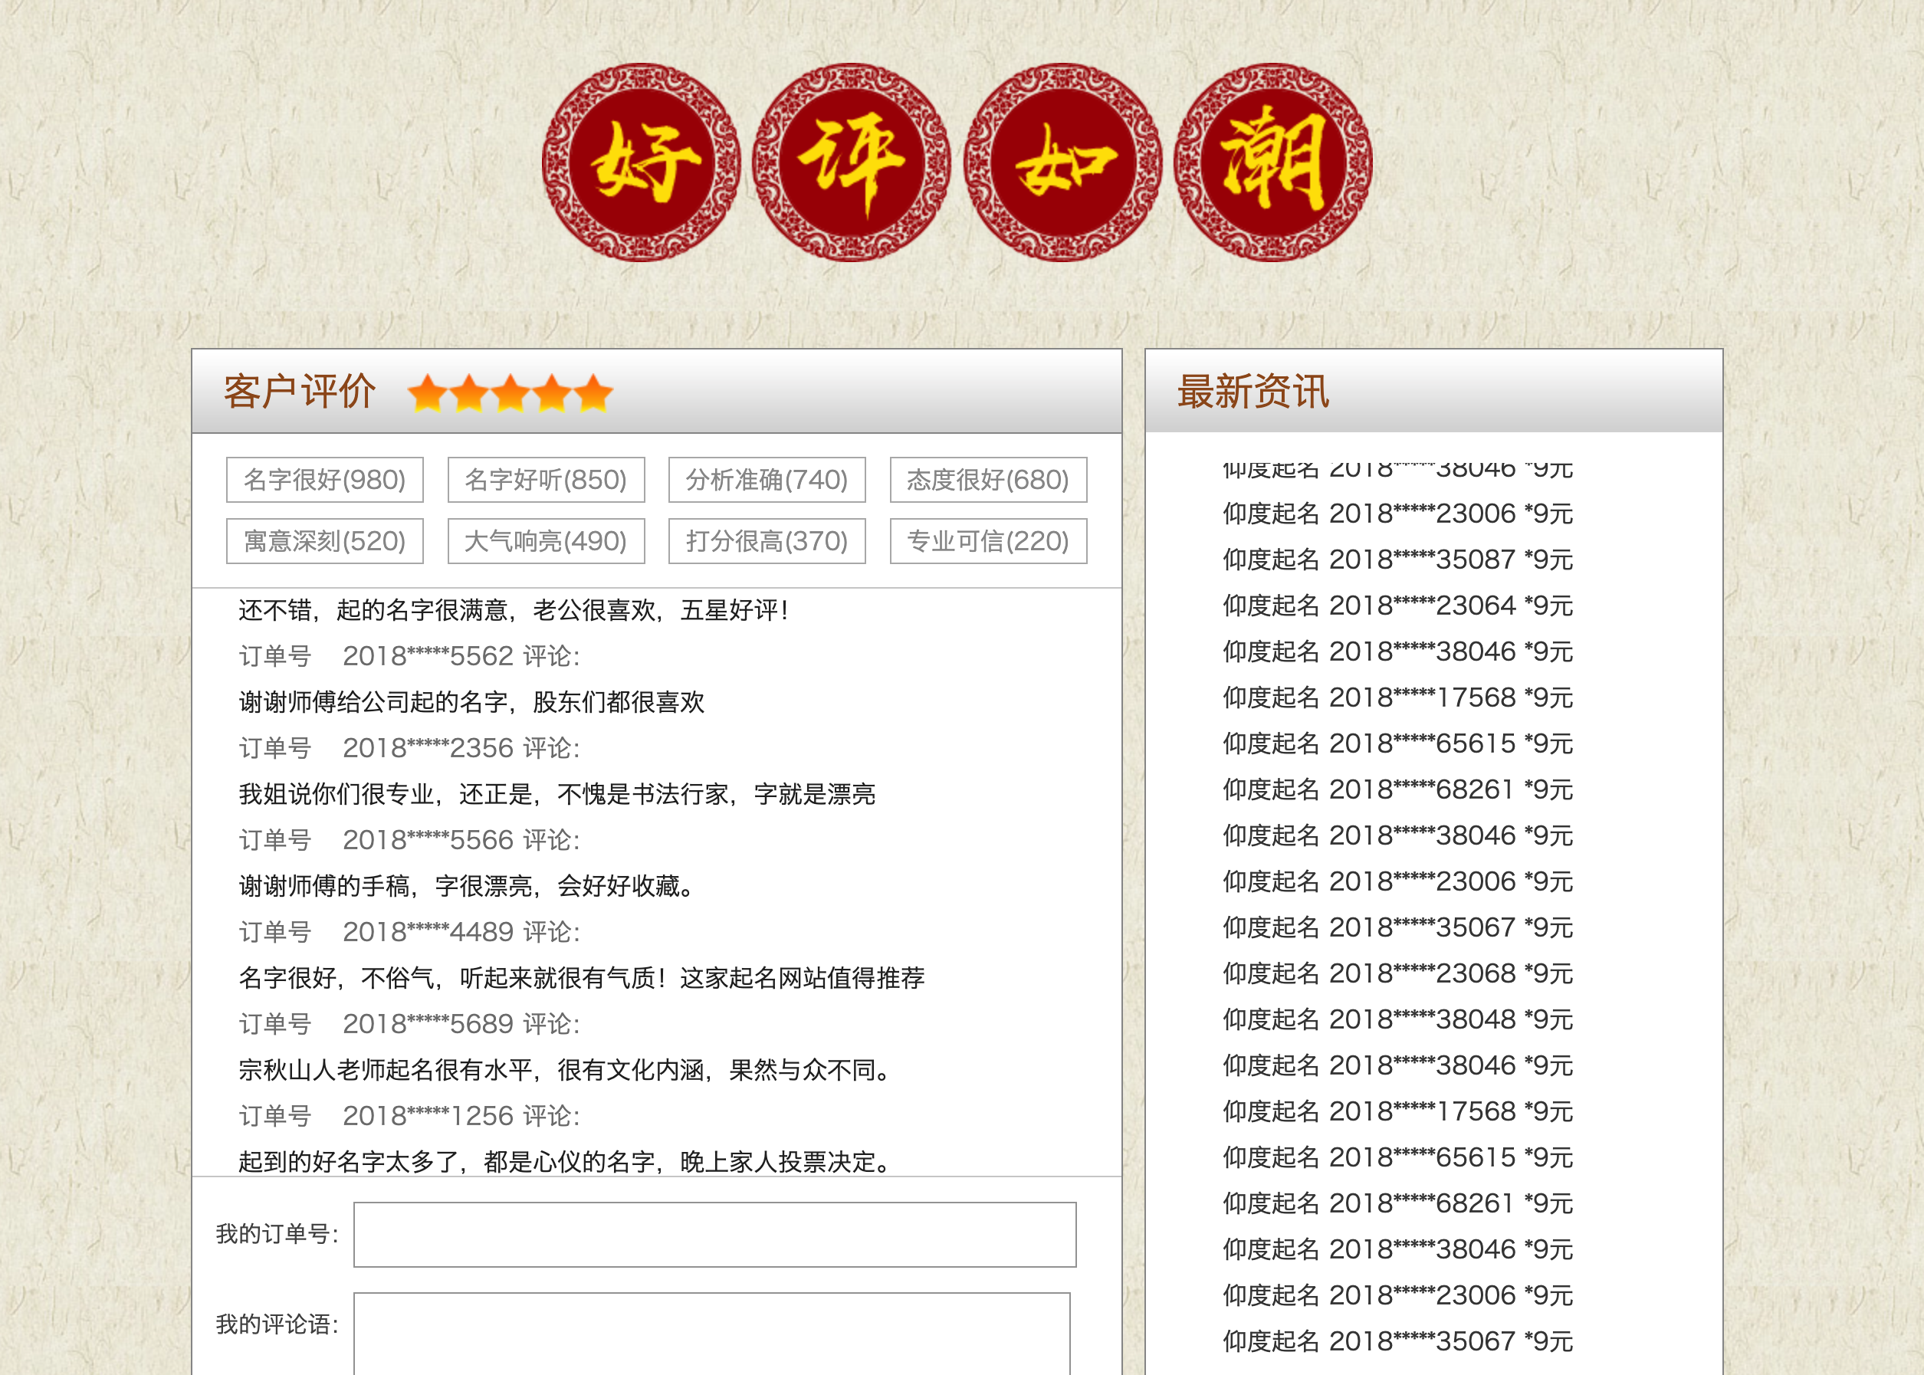Select the 专业可信(220) tag

988,541
